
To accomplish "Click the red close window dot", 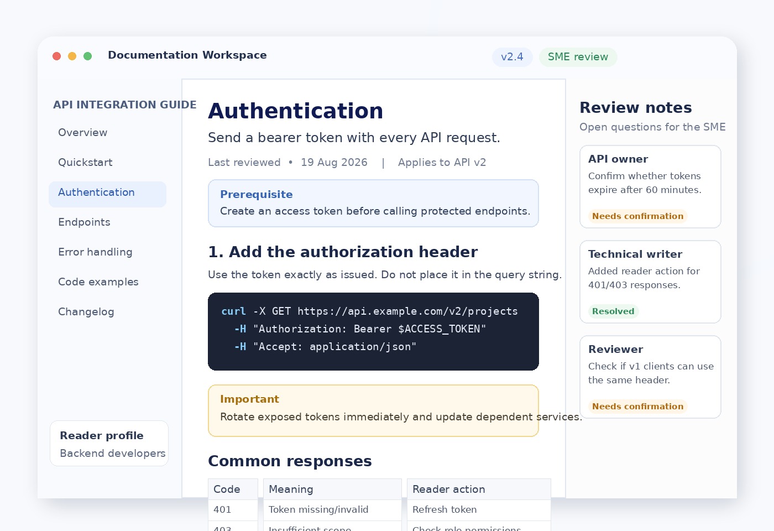I will pos(56,56).
